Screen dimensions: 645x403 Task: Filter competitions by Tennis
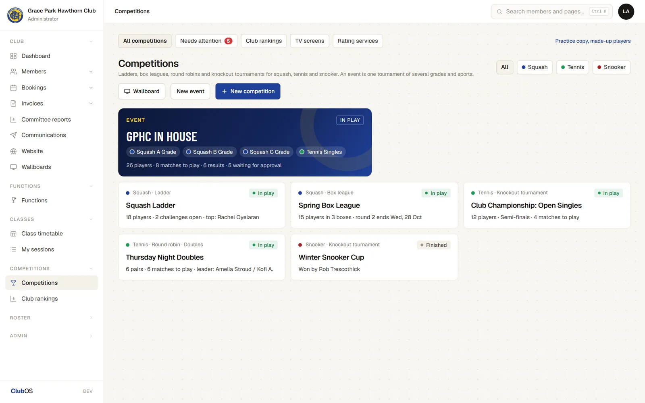(572, 67)
